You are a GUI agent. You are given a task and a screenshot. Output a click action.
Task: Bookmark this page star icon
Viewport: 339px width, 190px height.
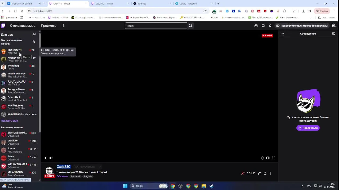pos(206,11)
